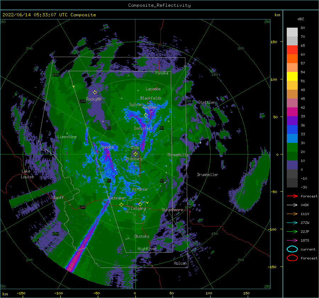
Task: Click the Olds city label
Action: point(135,148)
